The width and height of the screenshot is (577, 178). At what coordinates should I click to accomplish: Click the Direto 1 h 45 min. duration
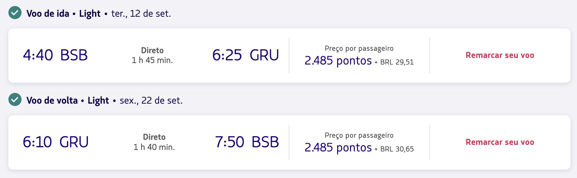pos(152,55)
